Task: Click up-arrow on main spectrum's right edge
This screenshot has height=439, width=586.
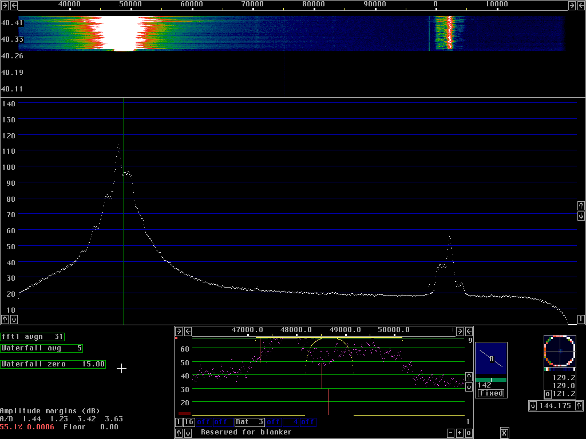Action: 581,206
